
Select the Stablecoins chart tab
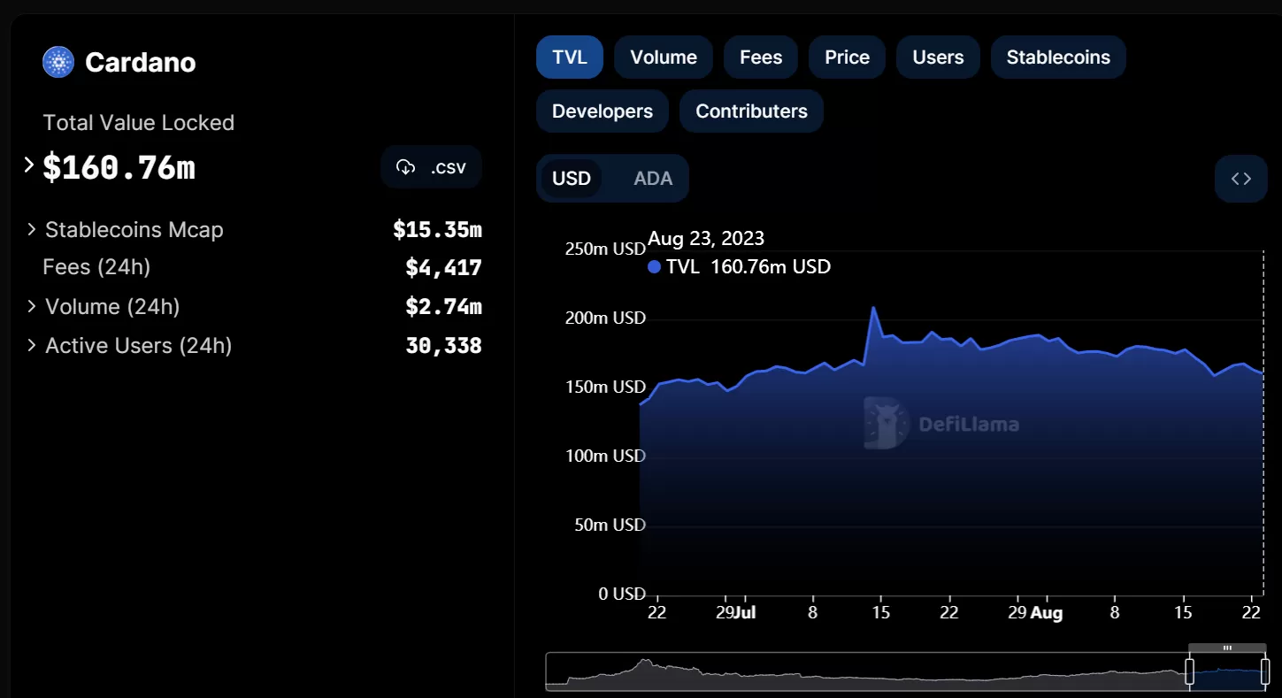1058,58
